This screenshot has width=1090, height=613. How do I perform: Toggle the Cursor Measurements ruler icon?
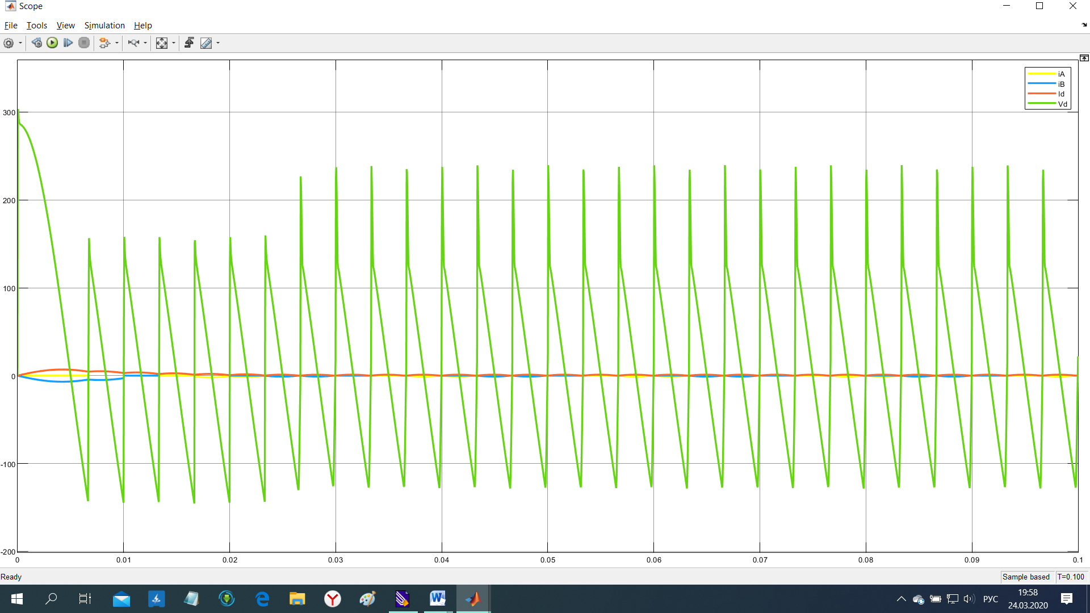(206, 43)
